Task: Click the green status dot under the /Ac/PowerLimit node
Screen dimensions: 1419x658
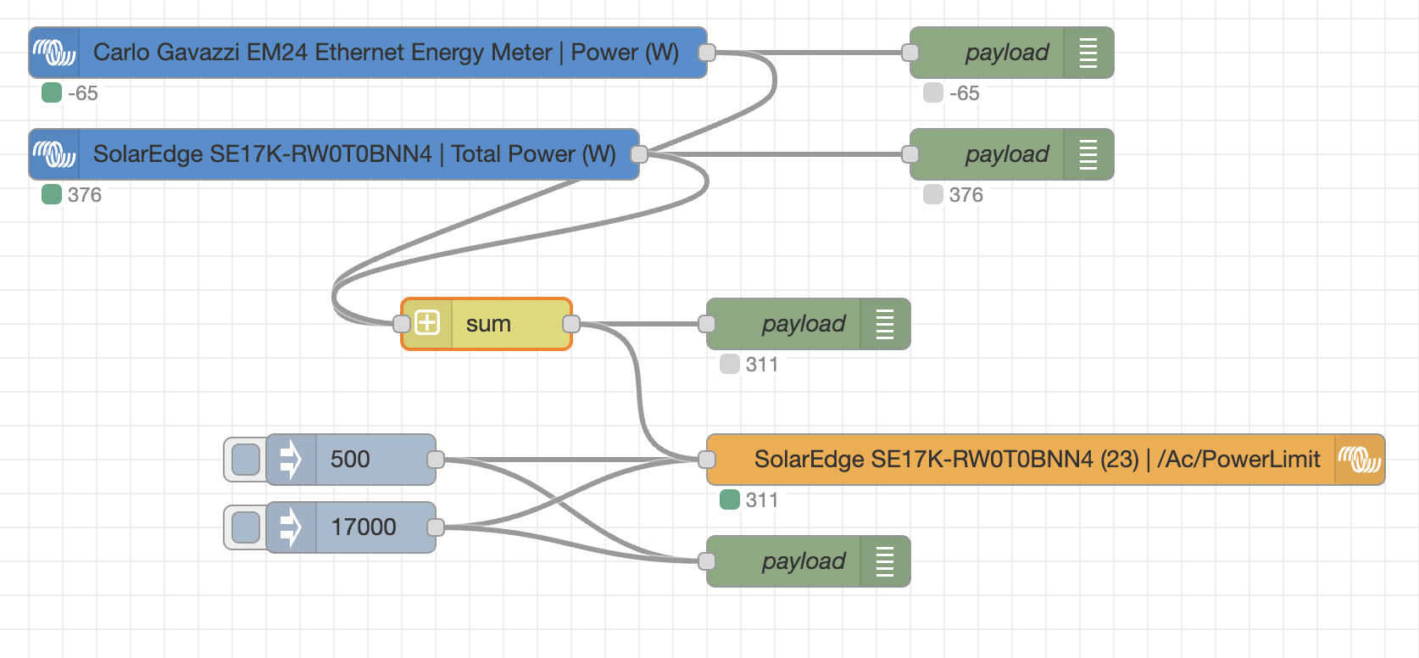Action: click(x=730, y=499)
